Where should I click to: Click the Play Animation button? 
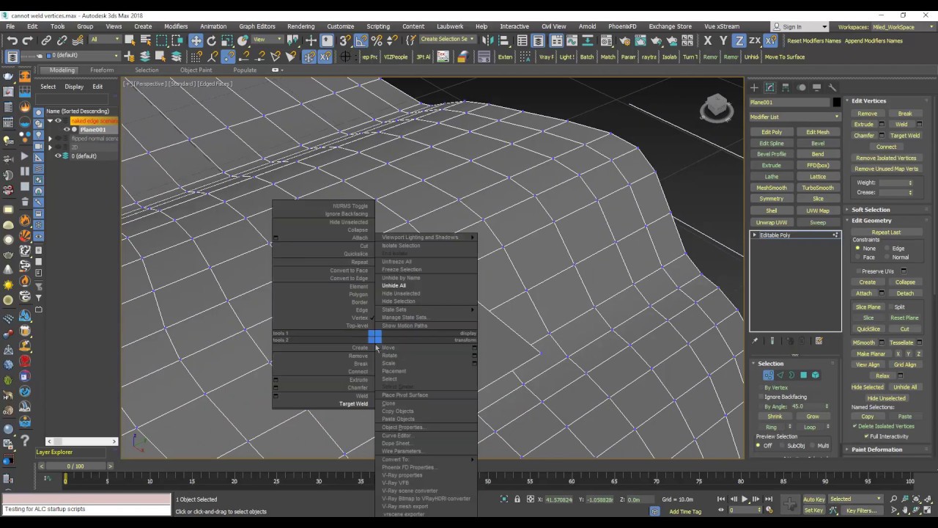(x=745, y=499)
